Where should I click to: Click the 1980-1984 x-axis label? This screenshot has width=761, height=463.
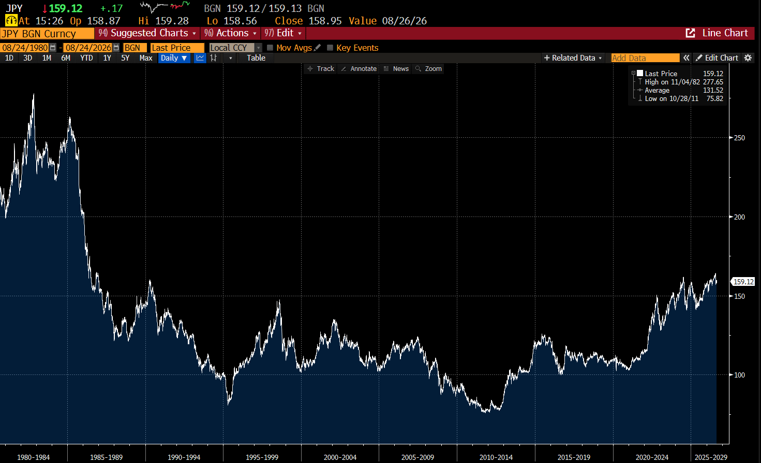pyautogui.click(x=34, y=457)
